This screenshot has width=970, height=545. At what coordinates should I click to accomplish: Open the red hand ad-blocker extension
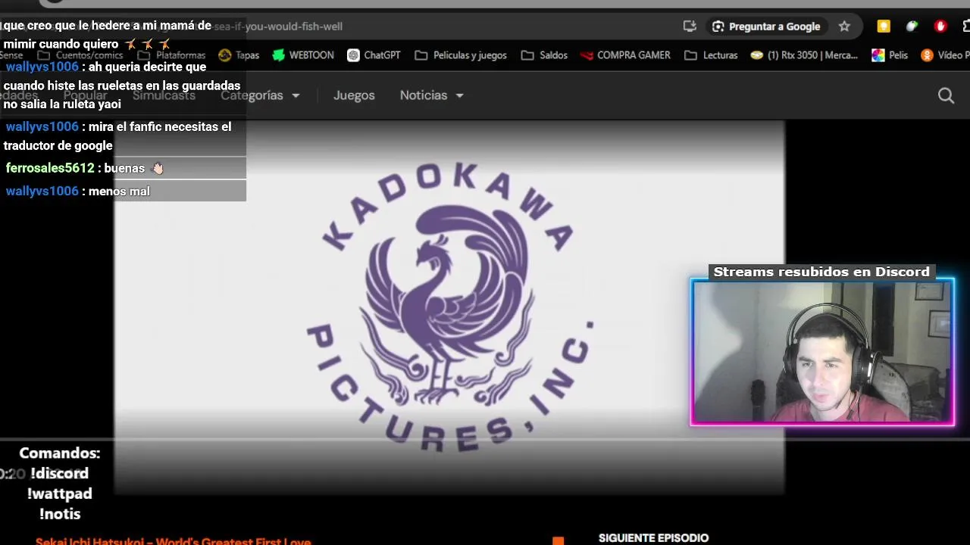[x=940, y=26]
